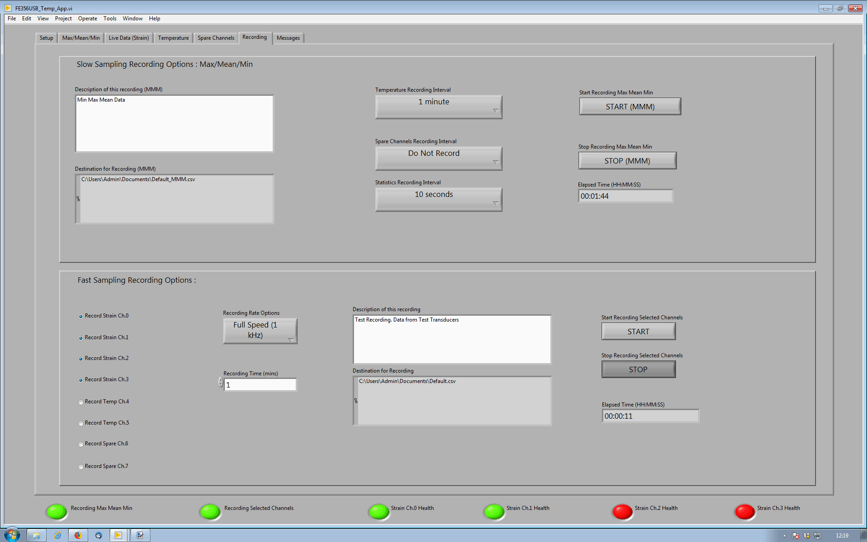Open Thunderbird from the taskbar
Screen dimensions: 867x542
point(98,535)
